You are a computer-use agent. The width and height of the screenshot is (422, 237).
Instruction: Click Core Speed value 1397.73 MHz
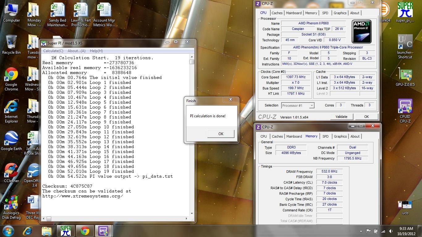[296, 77]
